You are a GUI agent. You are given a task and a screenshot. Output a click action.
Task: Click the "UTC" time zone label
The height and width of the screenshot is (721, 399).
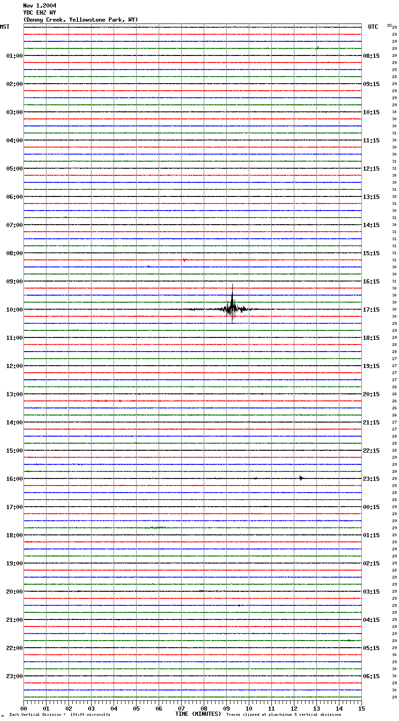pos(373,27)
